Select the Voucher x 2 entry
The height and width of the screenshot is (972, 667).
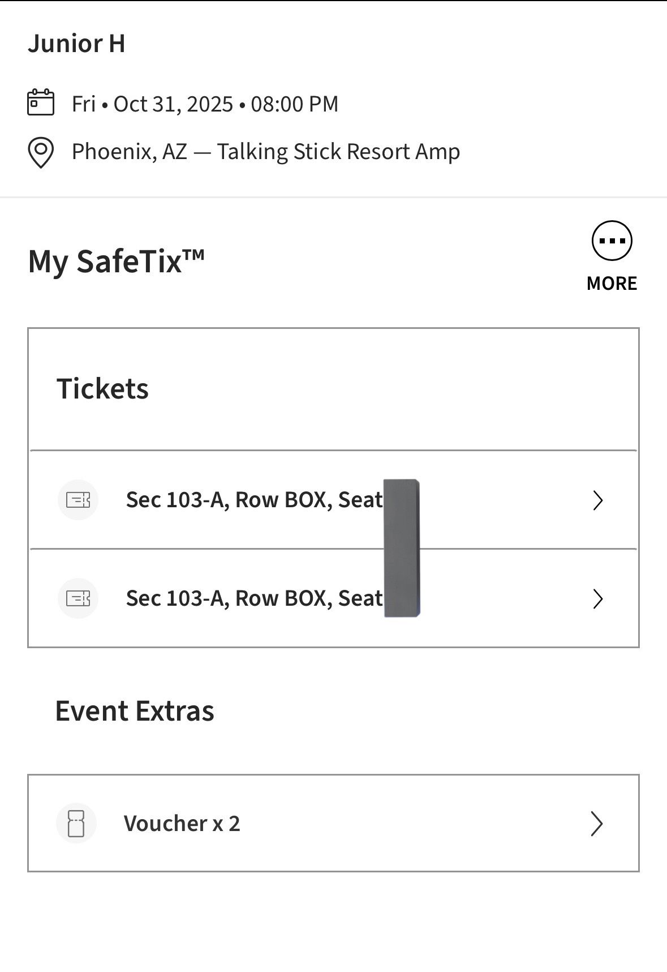[x=182, y=824]
